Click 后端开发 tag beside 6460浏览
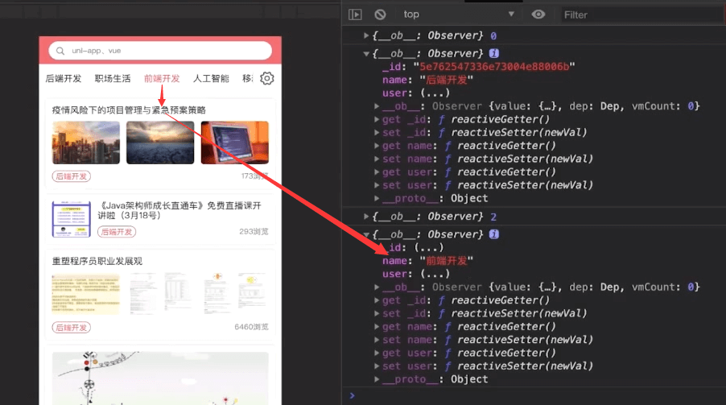 (x=72, y=327)
